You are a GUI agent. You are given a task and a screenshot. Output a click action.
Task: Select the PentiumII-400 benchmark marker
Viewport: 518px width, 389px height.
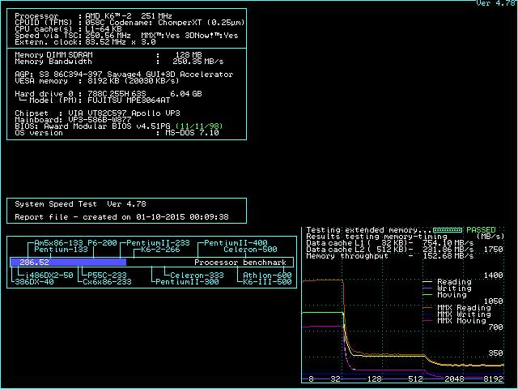(x=235, y=243)
